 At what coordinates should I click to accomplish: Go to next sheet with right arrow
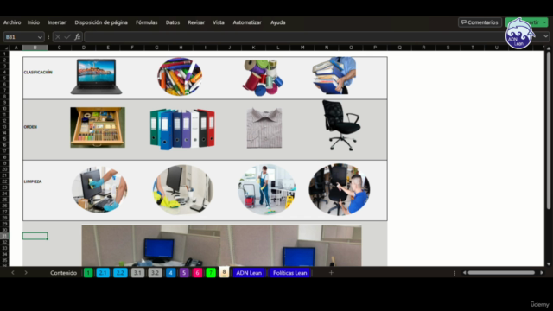26,273
